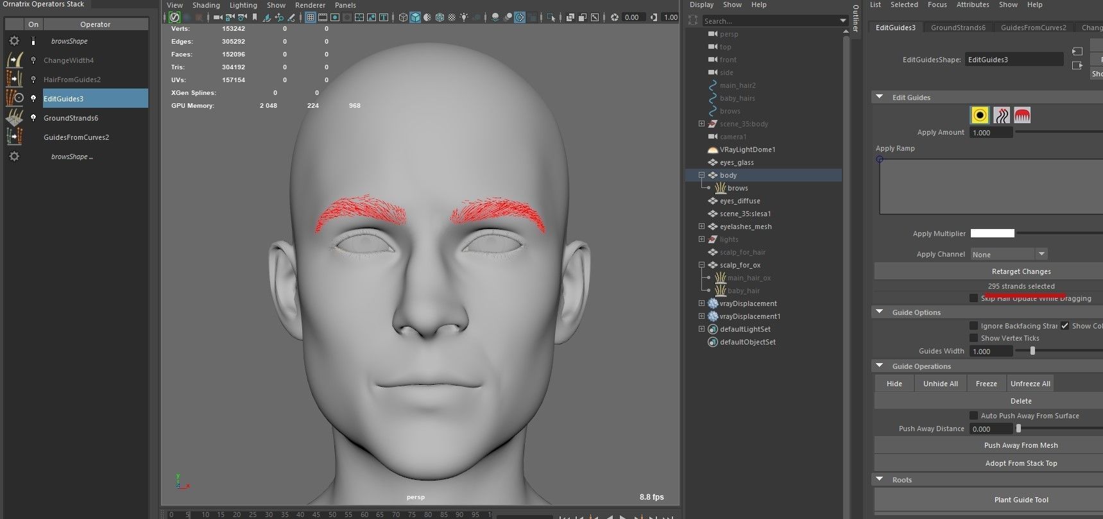The image size is (1103, 519).
Task: Expand the lights node in outliner
Action: tap(701, 239)
